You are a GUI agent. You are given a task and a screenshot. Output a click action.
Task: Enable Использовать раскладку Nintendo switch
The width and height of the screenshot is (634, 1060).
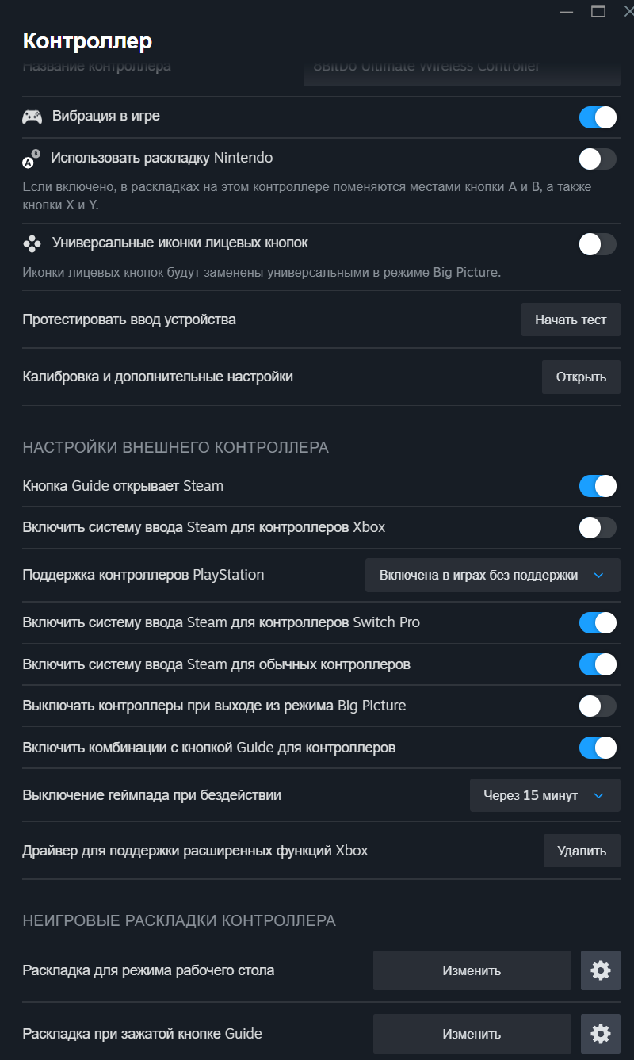pyautogui.click(x=598, y=159)
